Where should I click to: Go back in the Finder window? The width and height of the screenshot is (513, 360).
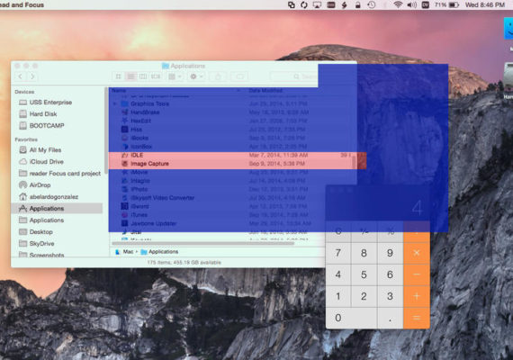point(21,76)
